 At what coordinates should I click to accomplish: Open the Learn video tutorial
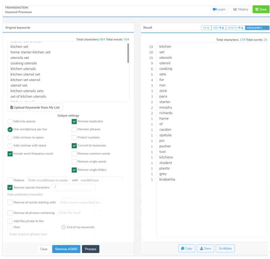219,9
